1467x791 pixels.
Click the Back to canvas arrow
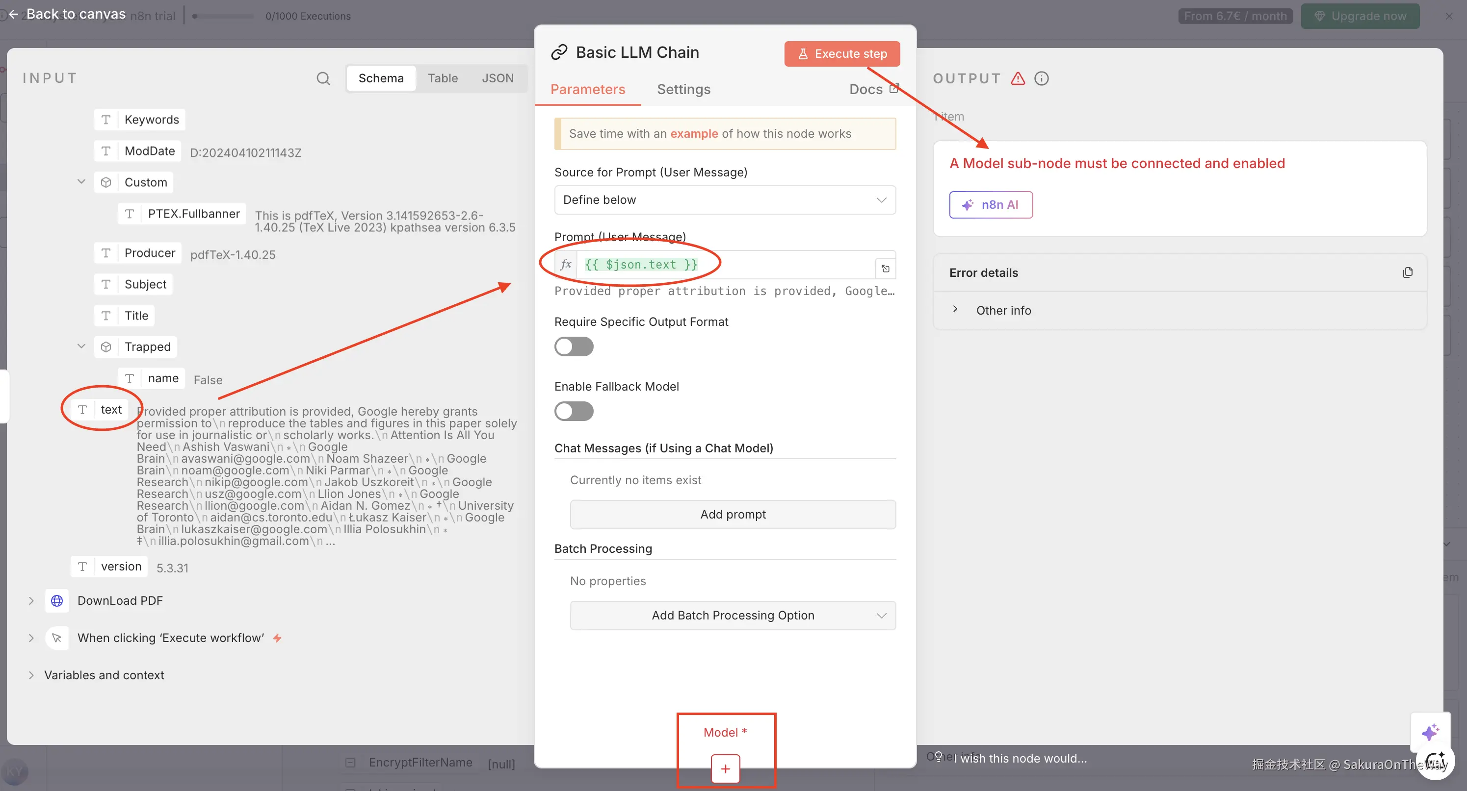click(13, 14)
